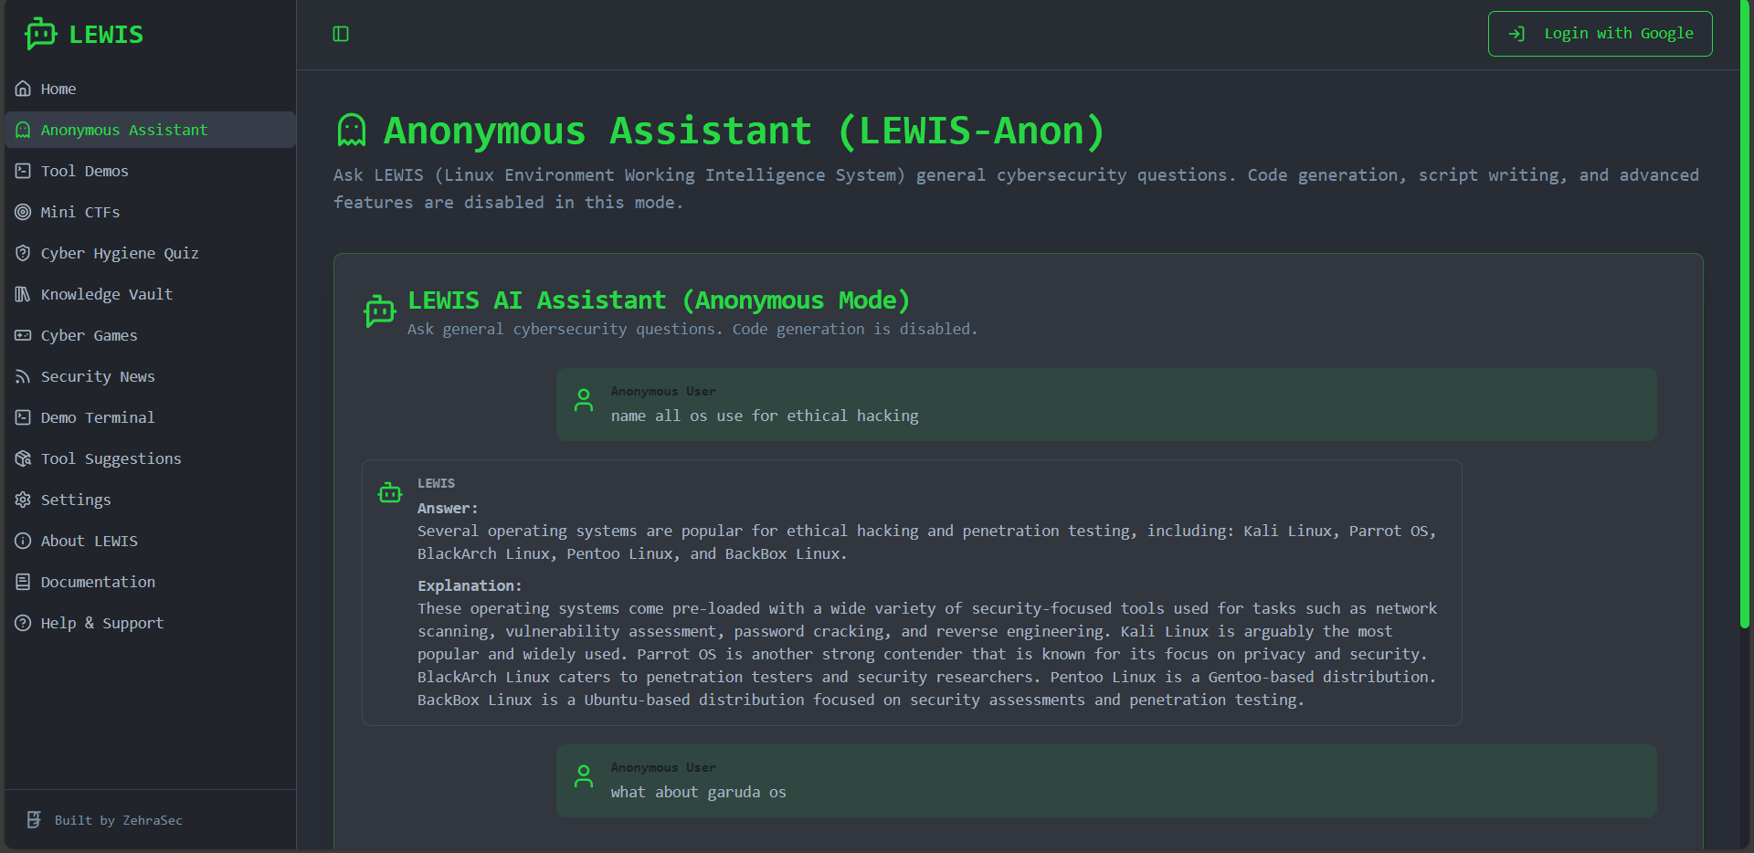Click the Cyber Games gamepad icon
Image resolution: width=1754 pixels, height=853 pixels.
[23, 335]
